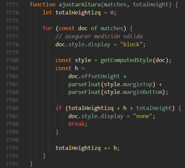Click parseFloat on line 7784

click(85, 92)
